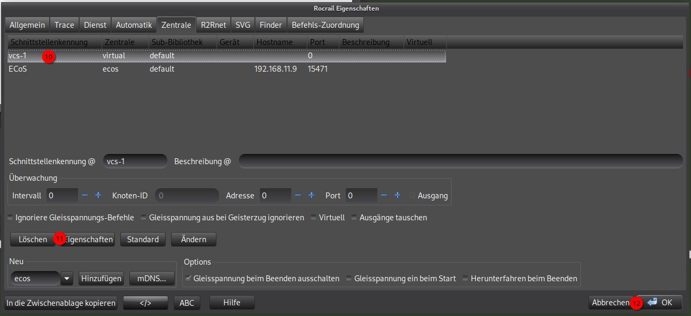Enable Herunterfahren beim Beenden option
Image resolution: width=691 pixels, height=316 pixels.
[x=465, y=279]
